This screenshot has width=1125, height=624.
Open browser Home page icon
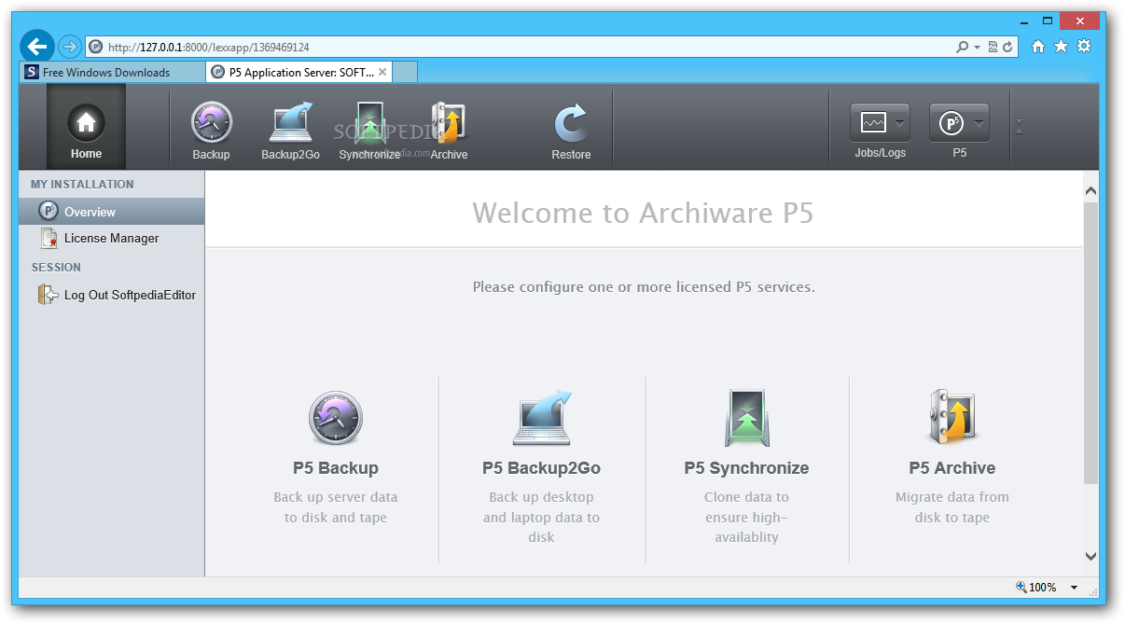(1038, 47)
